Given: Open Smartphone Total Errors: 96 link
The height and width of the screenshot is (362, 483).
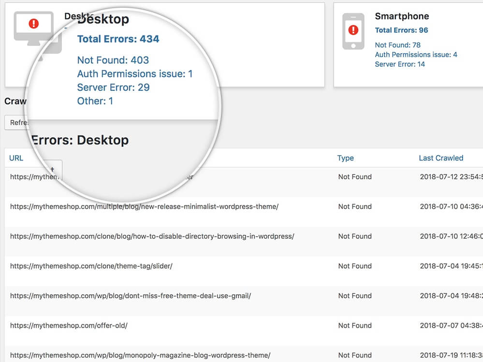Looking at the screenshot, I should coord(401,30).
